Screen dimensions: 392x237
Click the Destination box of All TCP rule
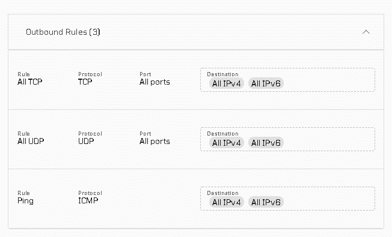287,80
